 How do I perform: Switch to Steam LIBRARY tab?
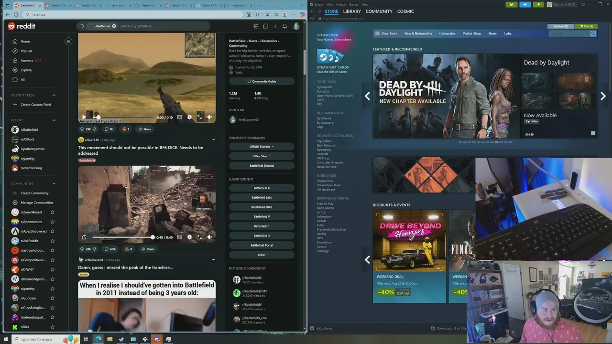coord(352,11)
